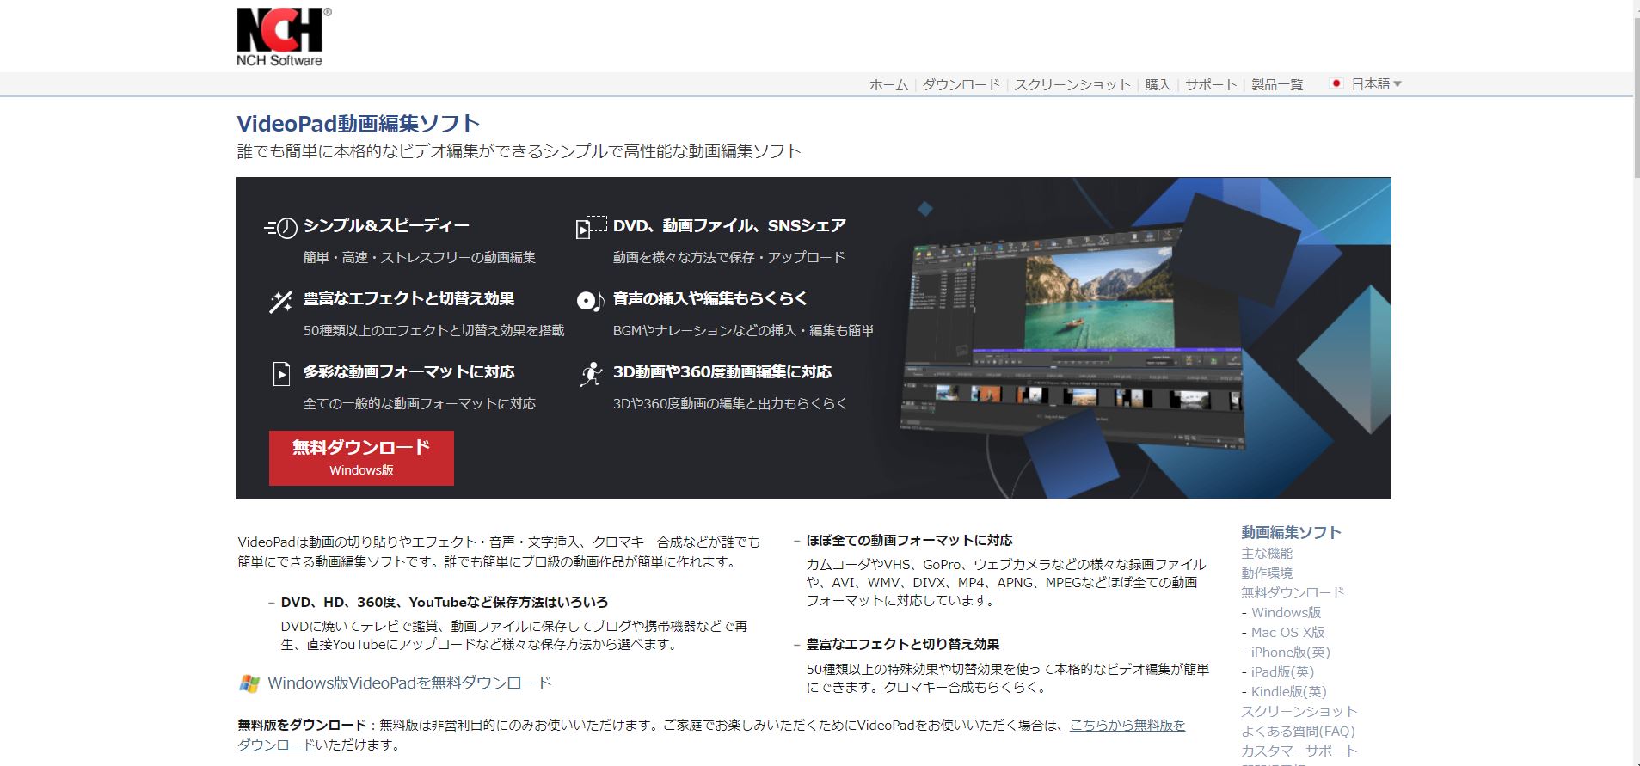Click the DVD、動画ファイル、SNSシェア heading
This screenshot has height=766, width=1640.
point(729,225)
